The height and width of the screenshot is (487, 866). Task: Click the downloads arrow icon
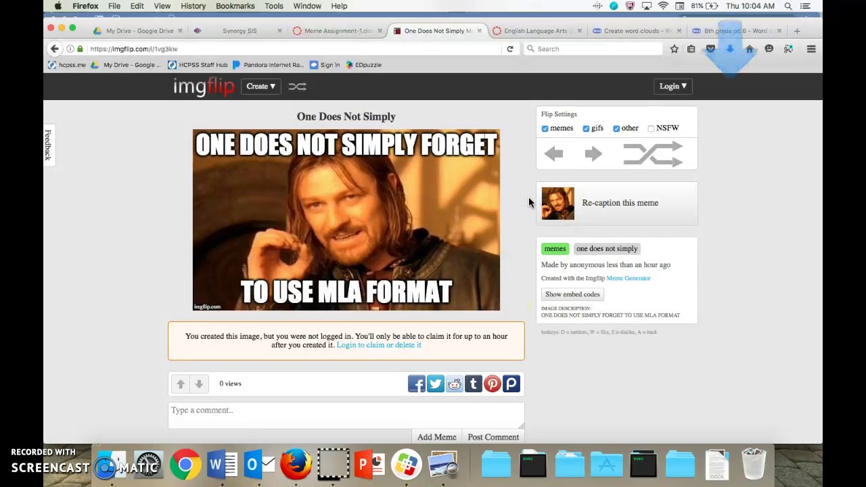click(x=730, y=49)
